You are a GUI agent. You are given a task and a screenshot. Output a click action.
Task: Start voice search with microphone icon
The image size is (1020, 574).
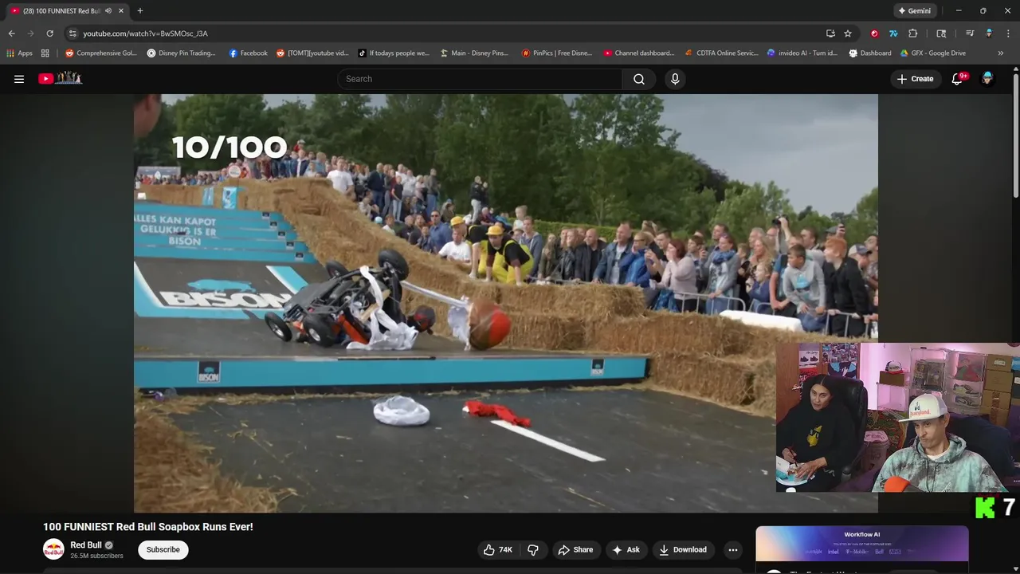(x=675, y=79)
